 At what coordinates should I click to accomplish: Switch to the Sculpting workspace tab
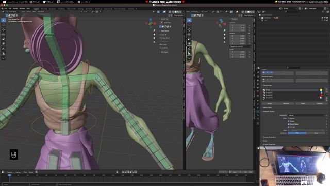pos(52,9)
